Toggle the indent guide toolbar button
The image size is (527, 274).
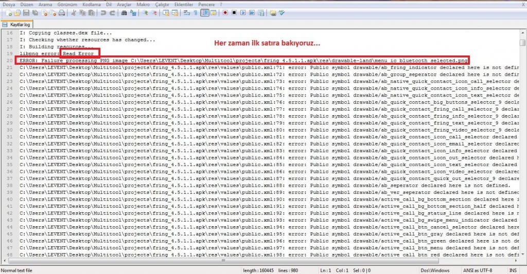click(x=204, y=13)
